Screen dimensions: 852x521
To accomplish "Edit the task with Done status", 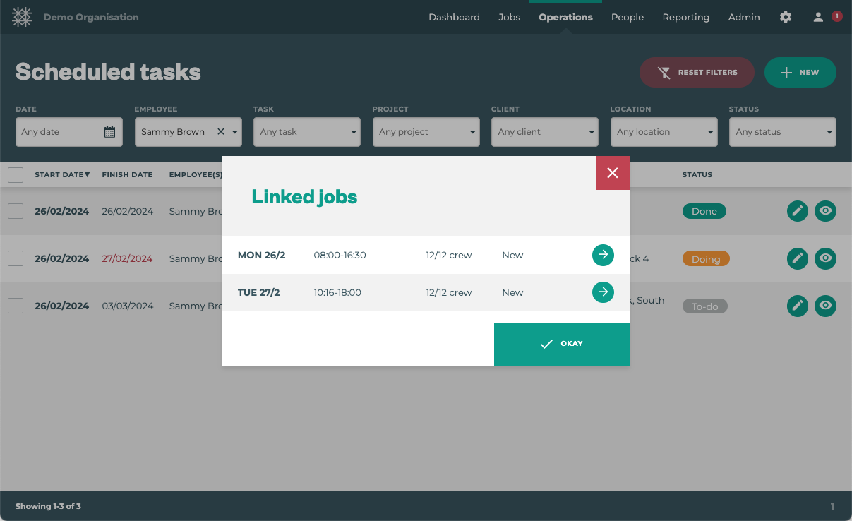I will coord(798,211).
